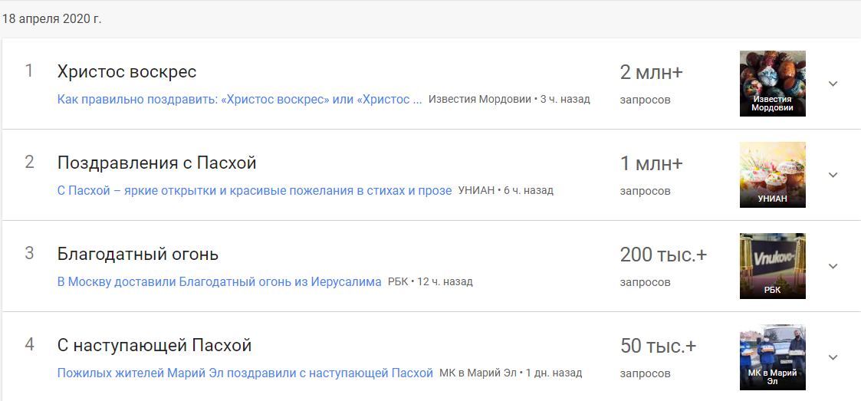861x401 pixels.
Task: Click the УНИАН Easter cakes thumbnail
Action: (x=773, y=175)
